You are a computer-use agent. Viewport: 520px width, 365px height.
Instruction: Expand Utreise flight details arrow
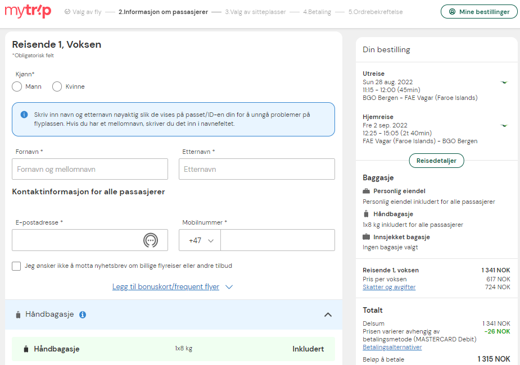tap(504, 82)
